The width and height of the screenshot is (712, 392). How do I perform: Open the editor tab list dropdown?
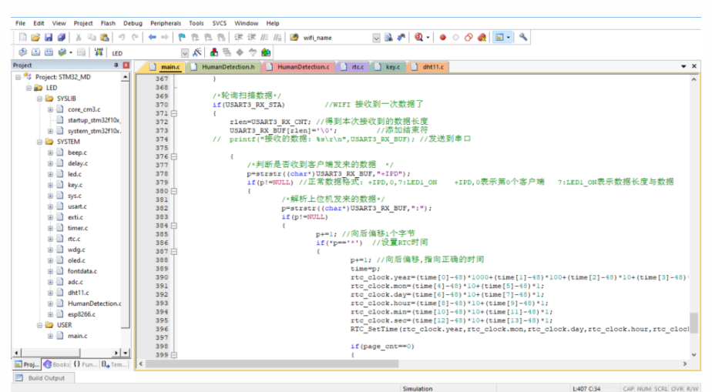[x=683, y=66]
